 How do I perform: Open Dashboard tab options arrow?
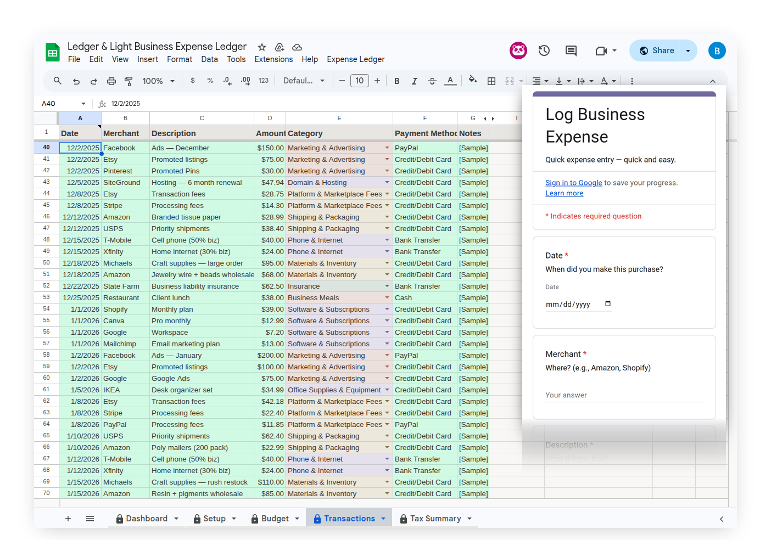click(x=176, y=519)
